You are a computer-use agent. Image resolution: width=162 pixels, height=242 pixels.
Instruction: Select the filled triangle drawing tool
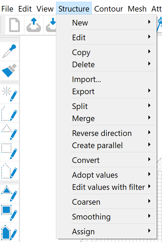9,194
